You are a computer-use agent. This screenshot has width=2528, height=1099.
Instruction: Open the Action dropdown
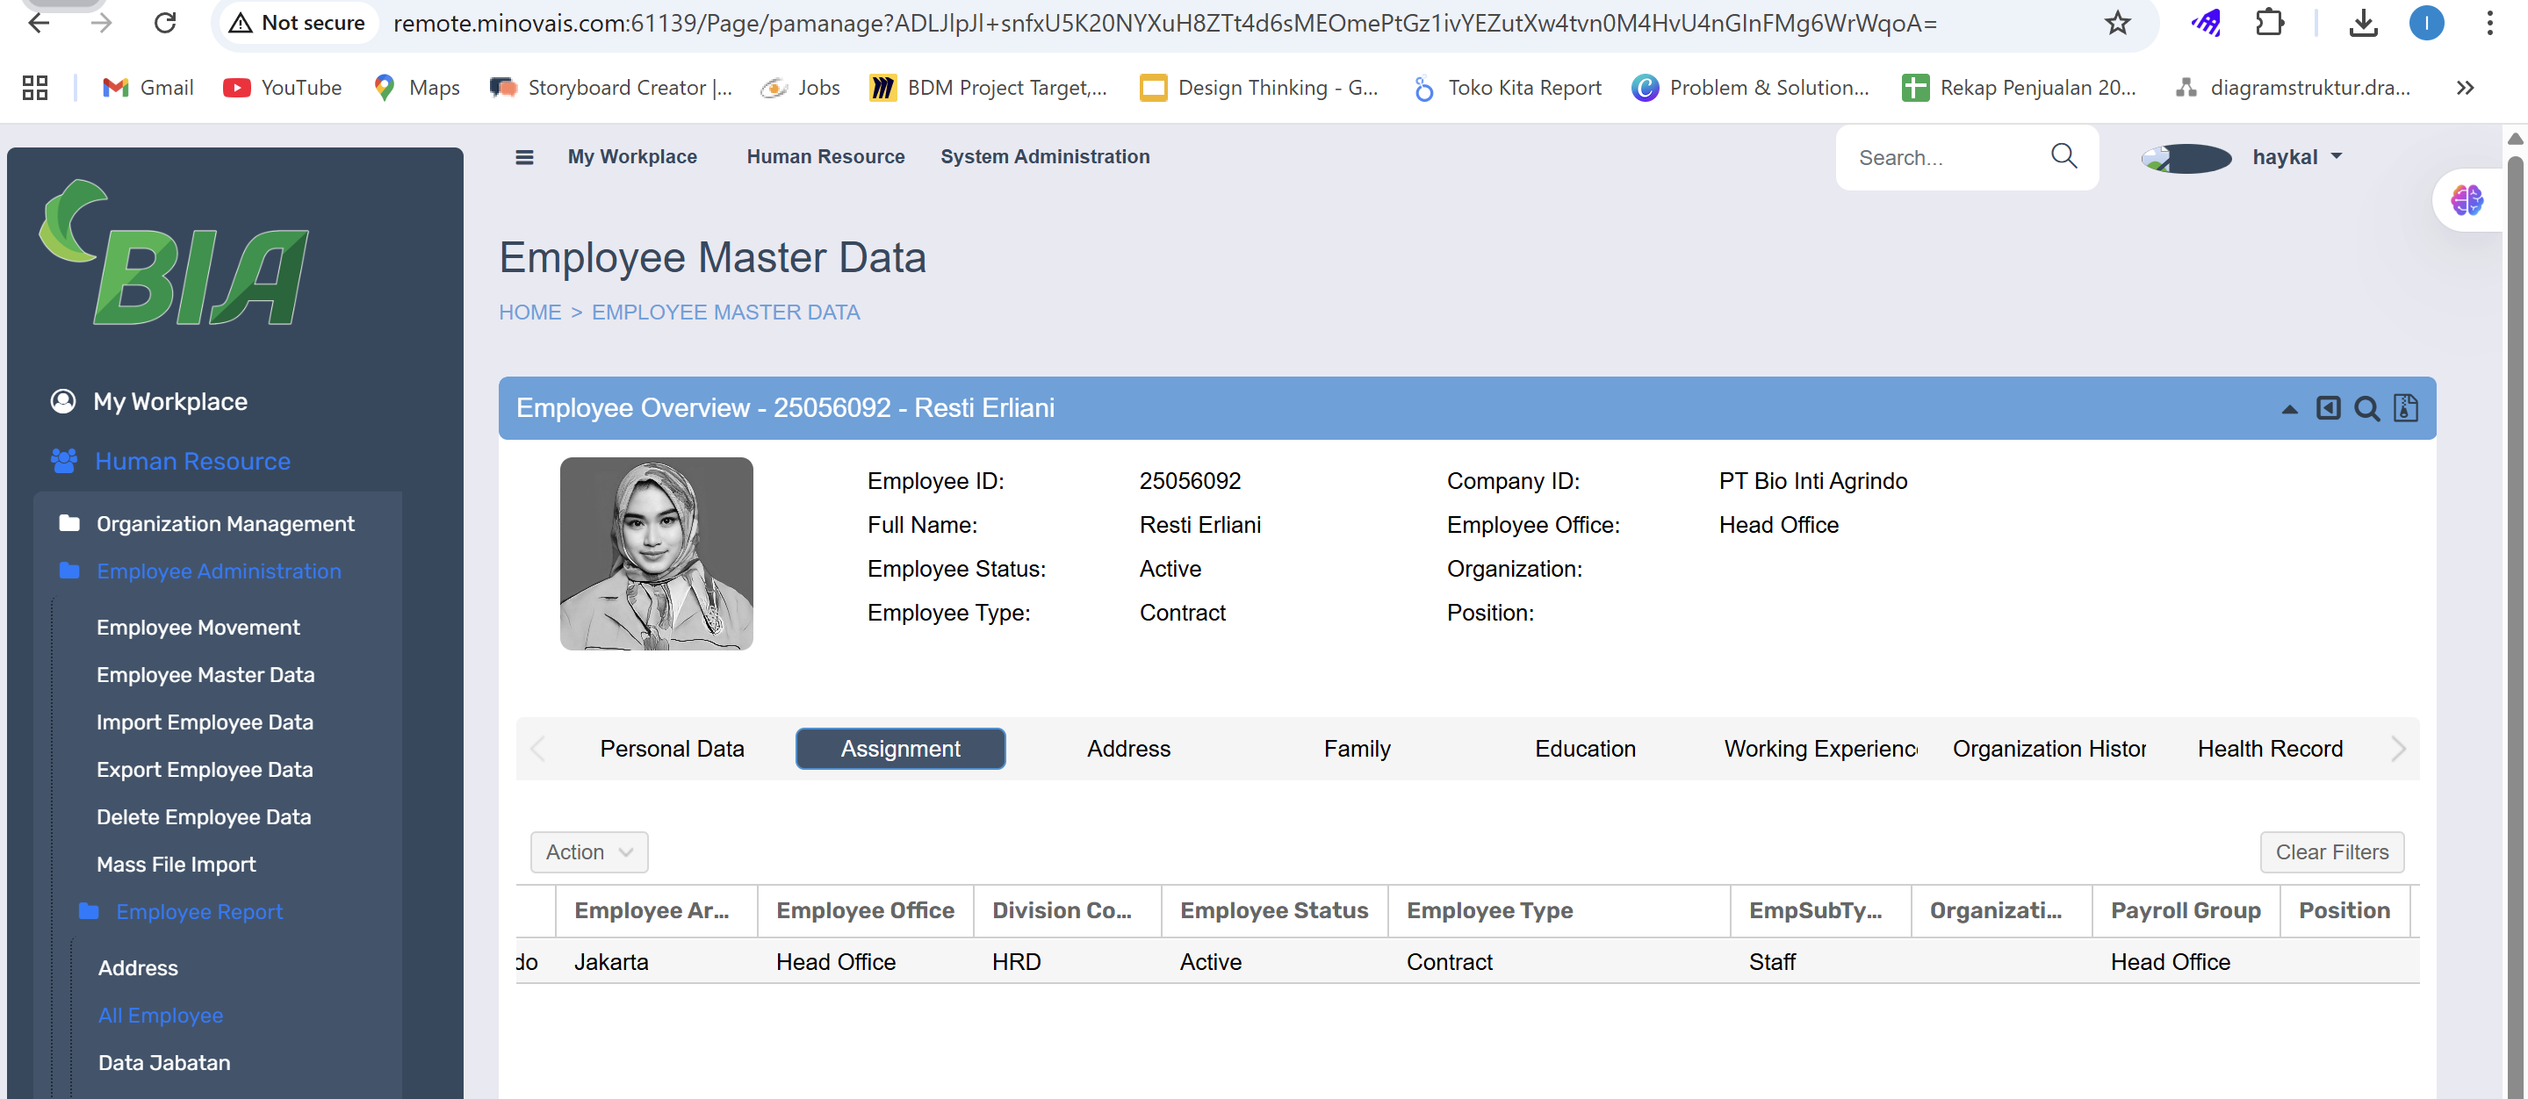tap(589, 852)
